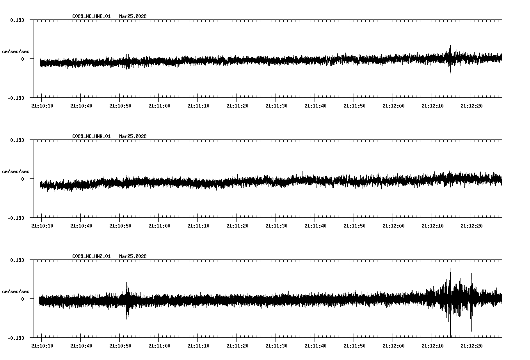Click the -0.193 lower limit on the HNE plot
Viewport: 530px width, 360px height.
click(16, 98)
